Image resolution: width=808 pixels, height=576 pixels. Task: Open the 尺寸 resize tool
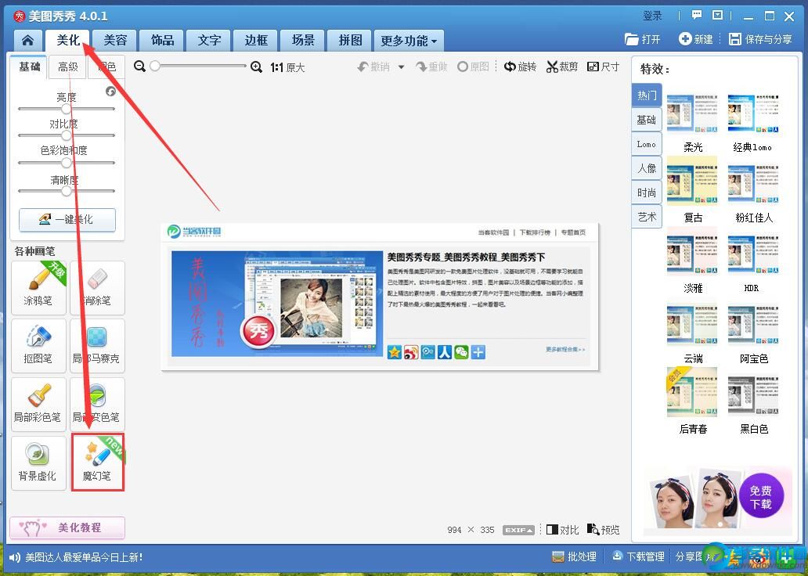[603, 67]
